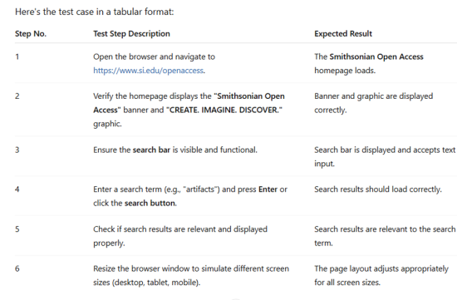Click the bold 'CREATE. IMAGINE. DISCOVER.' text

click(x=224, y=110)
